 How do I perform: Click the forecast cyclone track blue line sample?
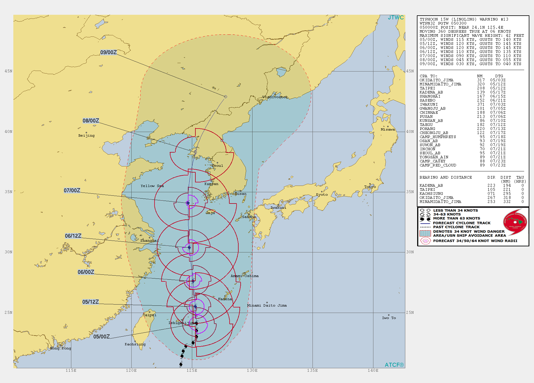click(x=425, y=223)
